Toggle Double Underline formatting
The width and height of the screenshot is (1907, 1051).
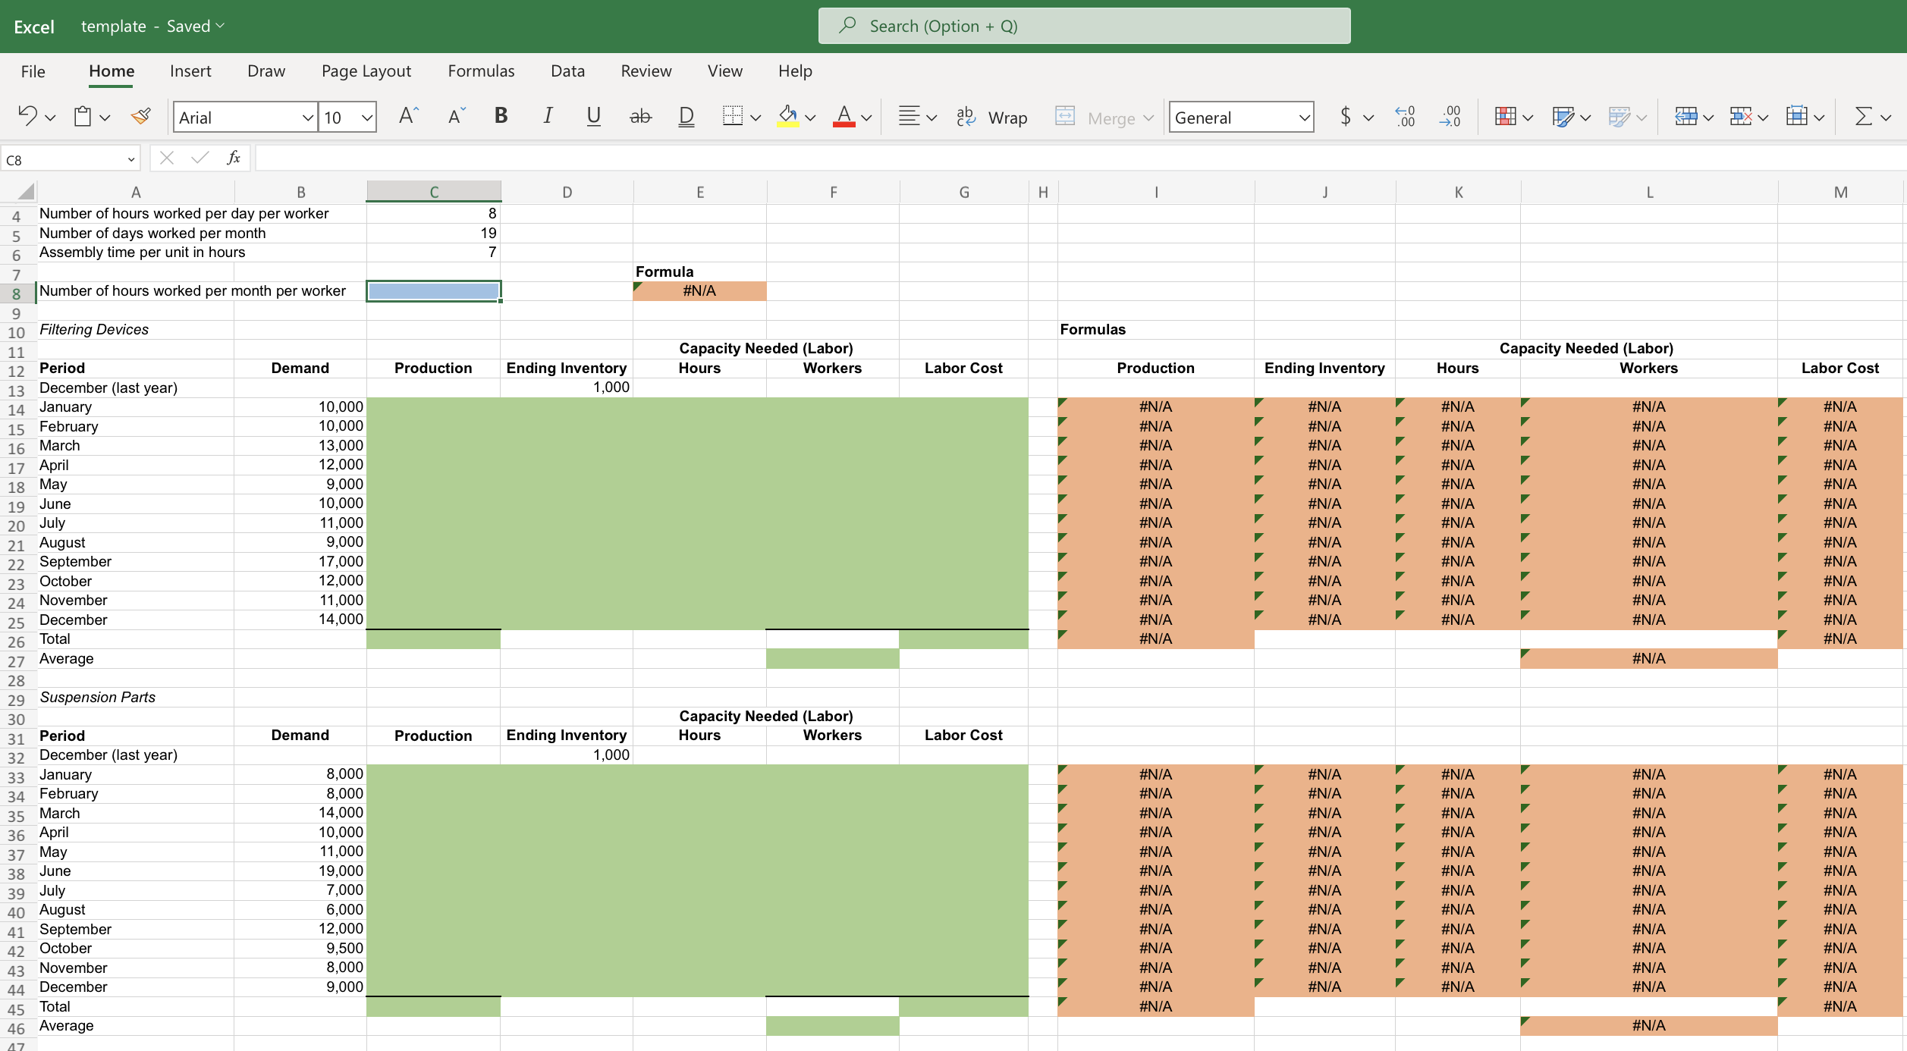coord(686,116)
